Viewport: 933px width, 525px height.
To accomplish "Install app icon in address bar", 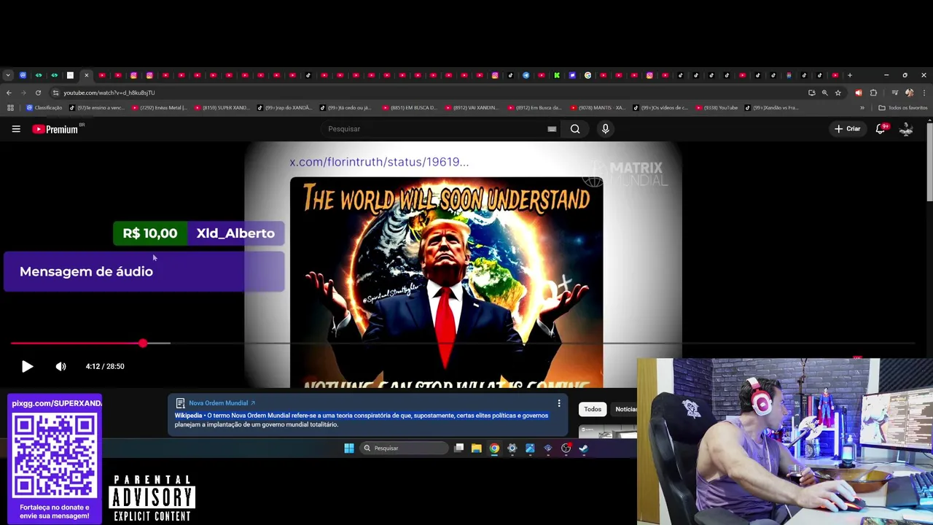I will [x=811, y=93].
